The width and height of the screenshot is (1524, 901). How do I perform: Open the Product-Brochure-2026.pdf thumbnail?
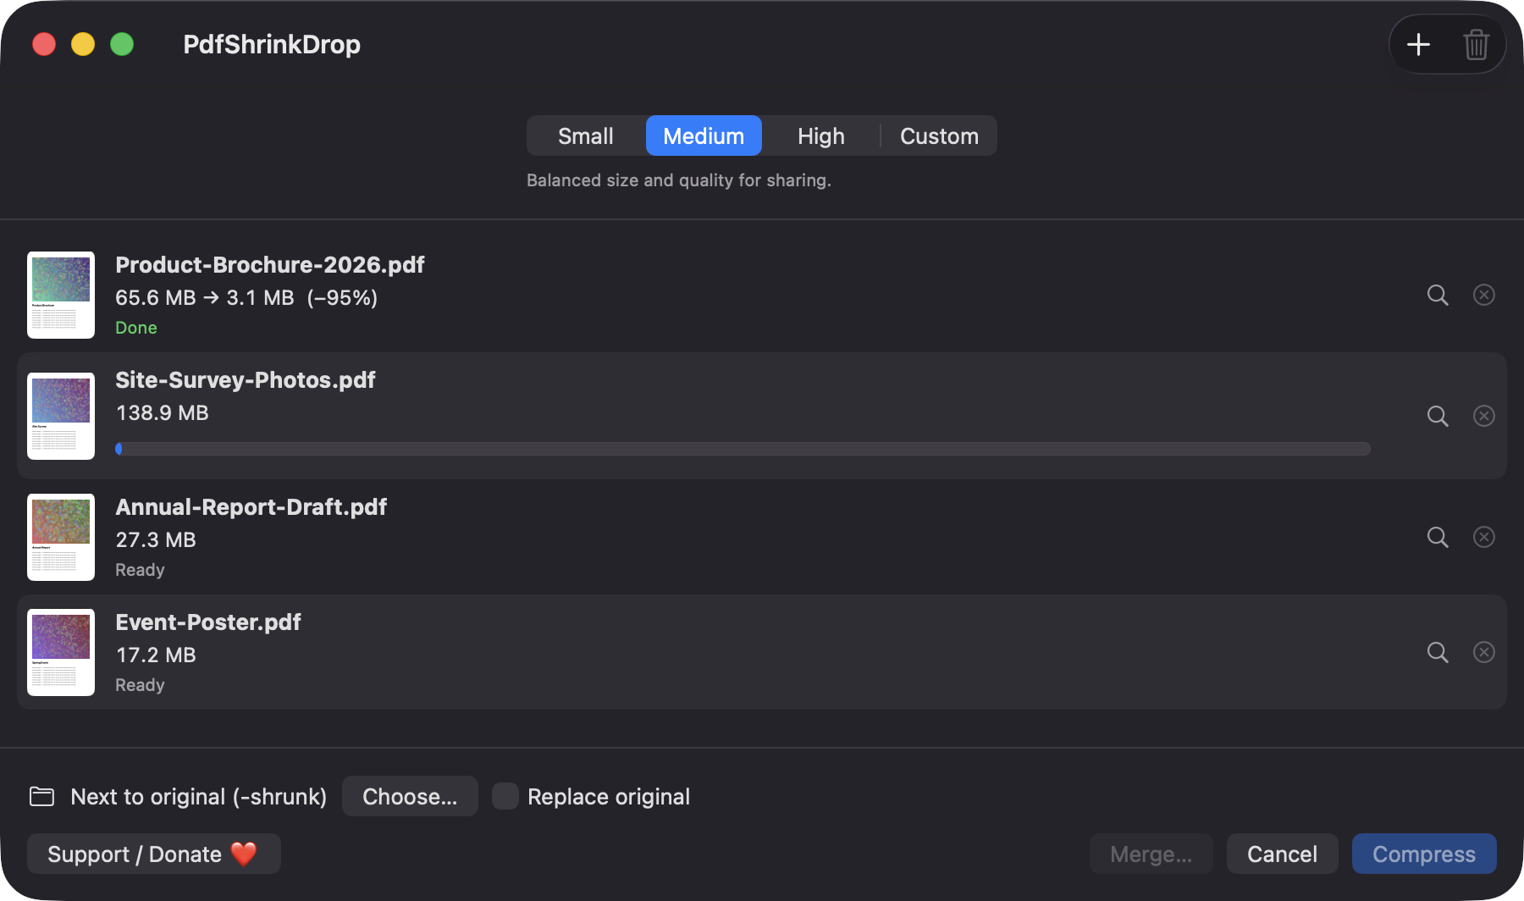click(x=61, y=295)
